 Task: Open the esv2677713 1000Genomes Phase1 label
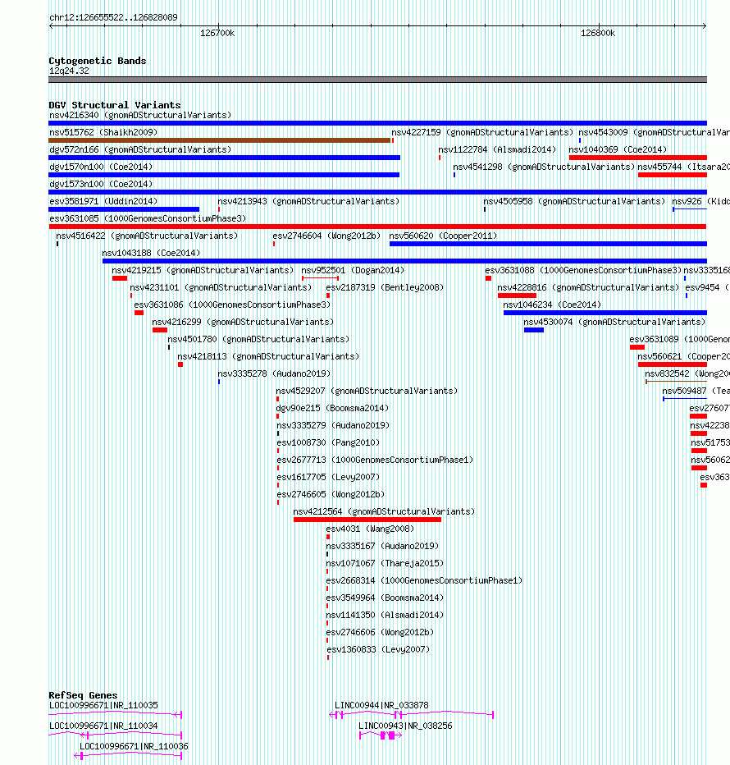coord(375,460)
